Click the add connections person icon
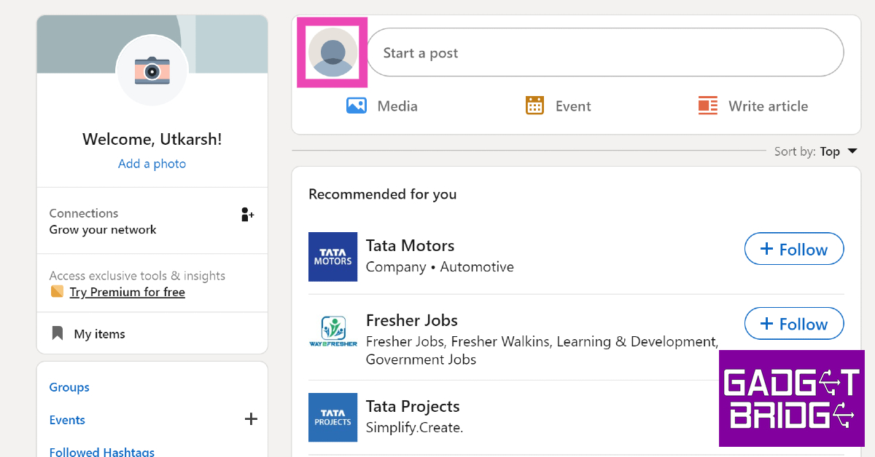Image resolution: width=875 pixels, height=457 pixels. pos(247,215)
